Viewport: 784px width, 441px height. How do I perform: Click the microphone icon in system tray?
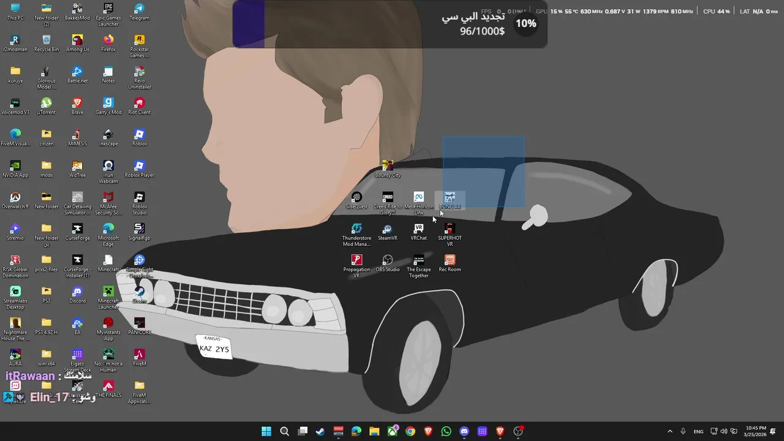(x=683, y=431)
